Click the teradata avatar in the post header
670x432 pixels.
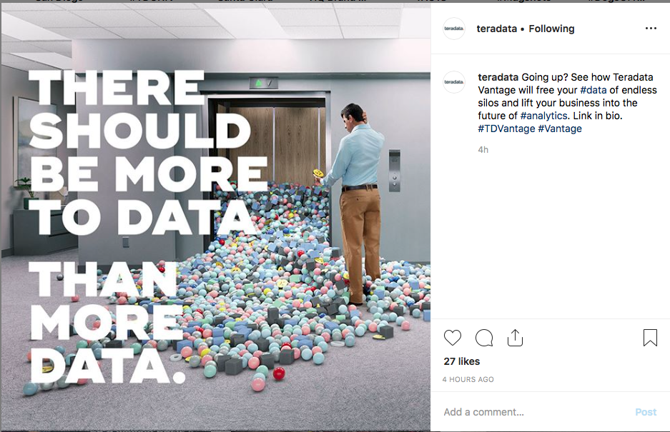[454, 29]
